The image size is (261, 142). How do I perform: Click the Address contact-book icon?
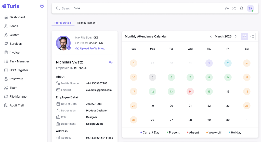(x=58, y=138)
